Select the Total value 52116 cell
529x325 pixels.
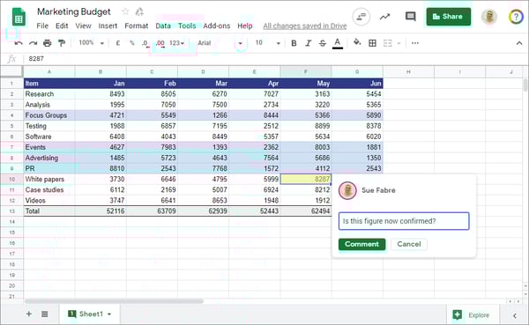tap(101, 211)
